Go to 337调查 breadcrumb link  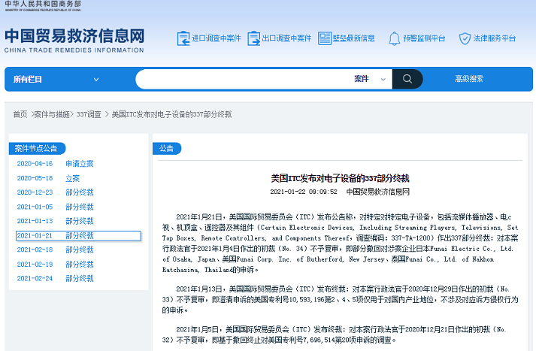(89, 114)
